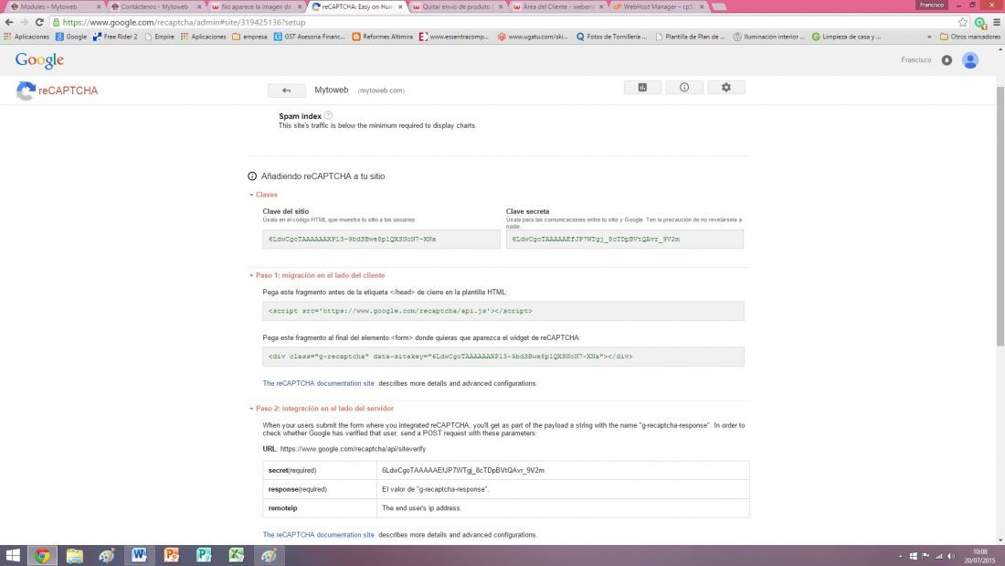Open the Free Rider 2 bookmark
This screenshot has width=1005, height=566.
tap(115, 37)
